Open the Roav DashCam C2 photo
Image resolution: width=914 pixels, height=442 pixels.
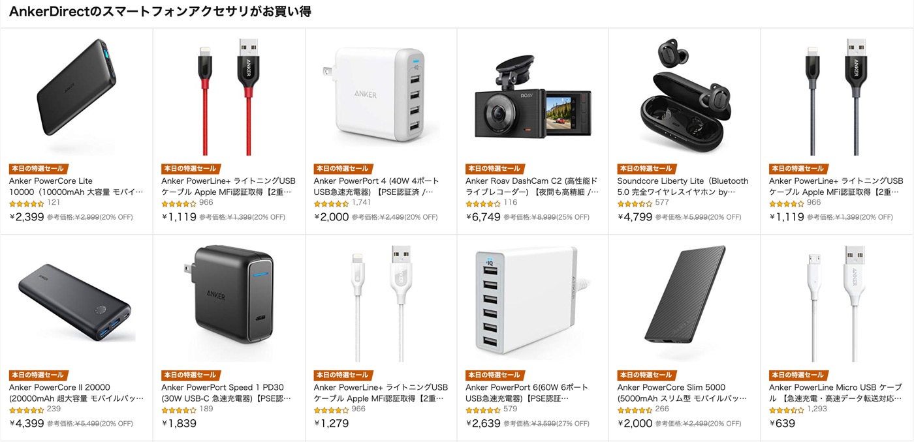pos(532,97)
